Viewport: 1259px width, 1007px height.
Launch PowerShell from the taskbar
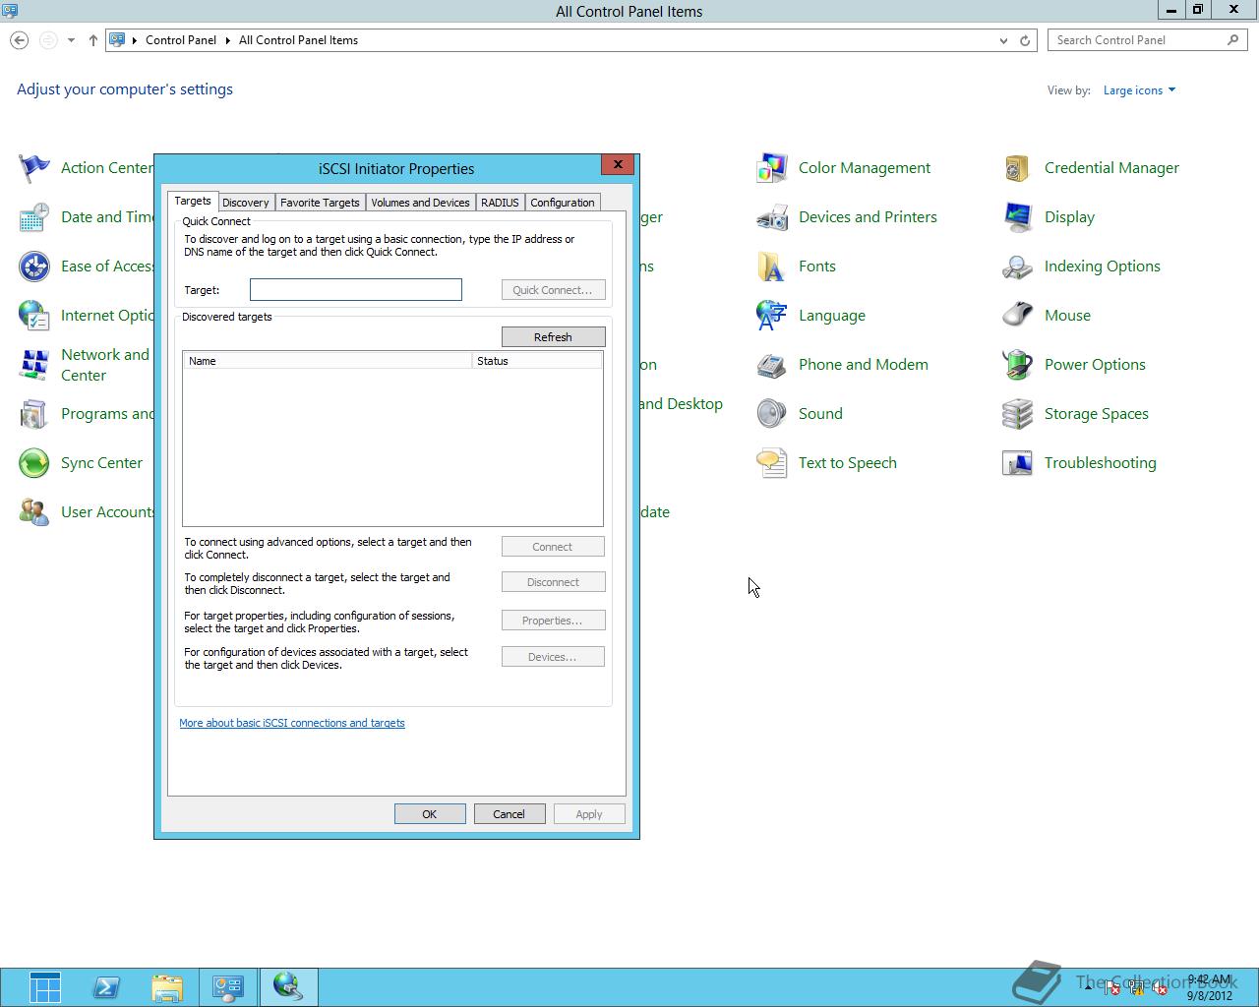coord(106,987)
